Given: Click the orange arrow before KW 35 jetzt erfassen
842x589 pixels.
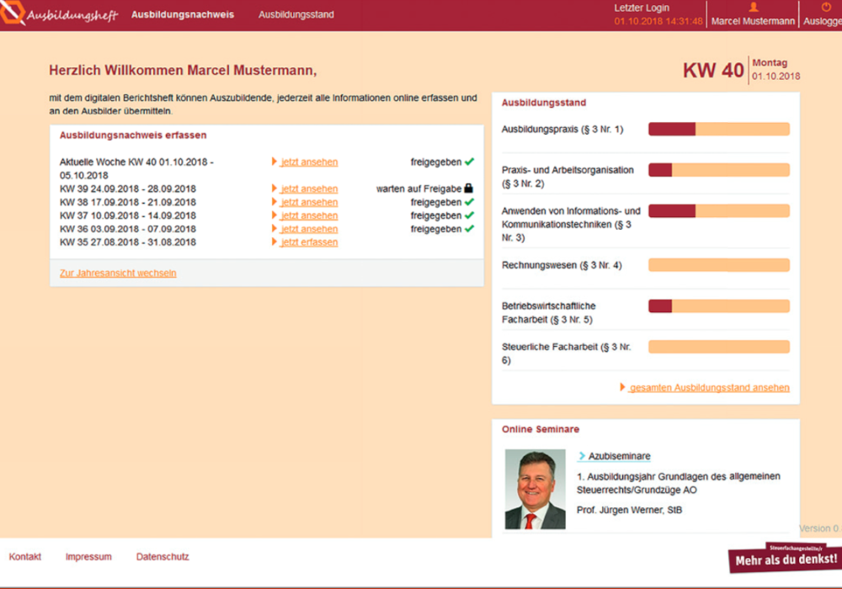Looking at the screenshot, I should pyautogui.click(x=274, y=242).
